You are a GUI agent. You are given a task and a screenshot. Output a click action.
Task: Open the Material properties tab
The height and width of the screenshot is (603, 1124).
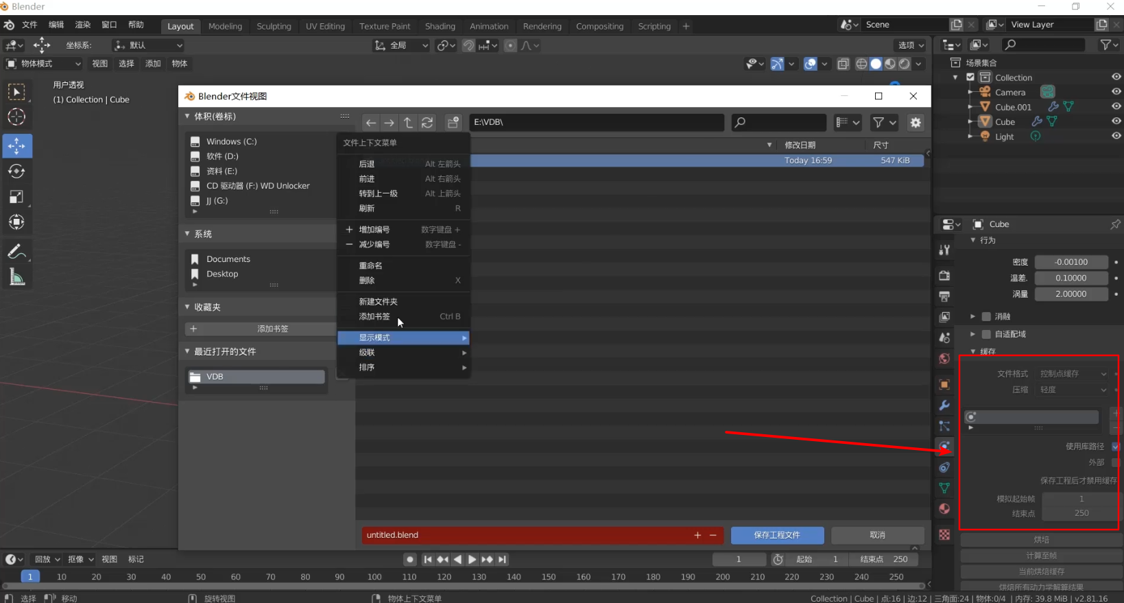pyautogui.click(x=944, y=508)
